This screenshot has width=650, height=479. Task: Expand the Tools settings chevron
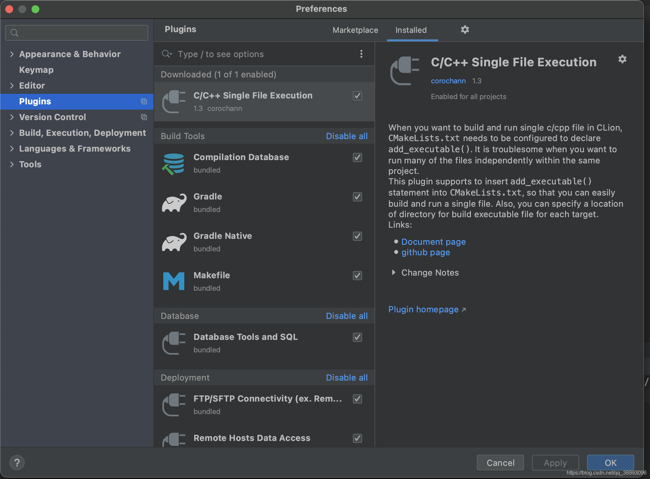tap(12, 164)
